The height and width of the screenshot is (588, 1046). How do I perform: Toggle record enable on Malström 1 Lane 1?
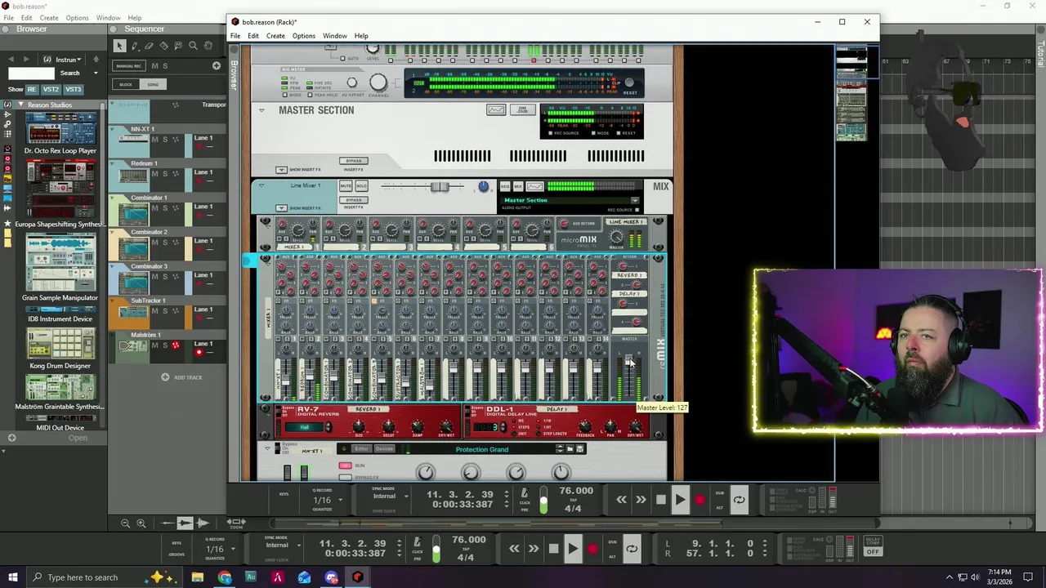[x=199, y=352]
